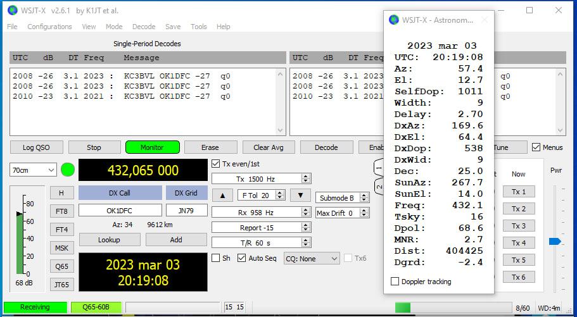Uncheck the Menus checkbox
577x317 pixels.
(536, 147)
